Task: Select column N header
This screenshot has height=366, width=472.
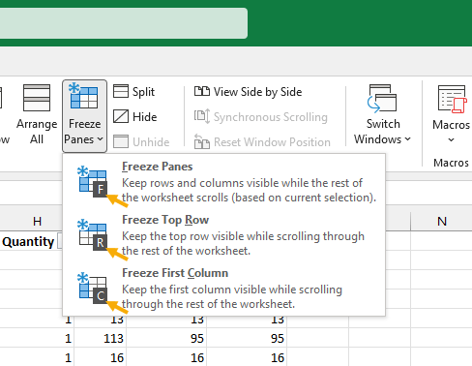Action: pyautogui.click(x=442, y=222)
